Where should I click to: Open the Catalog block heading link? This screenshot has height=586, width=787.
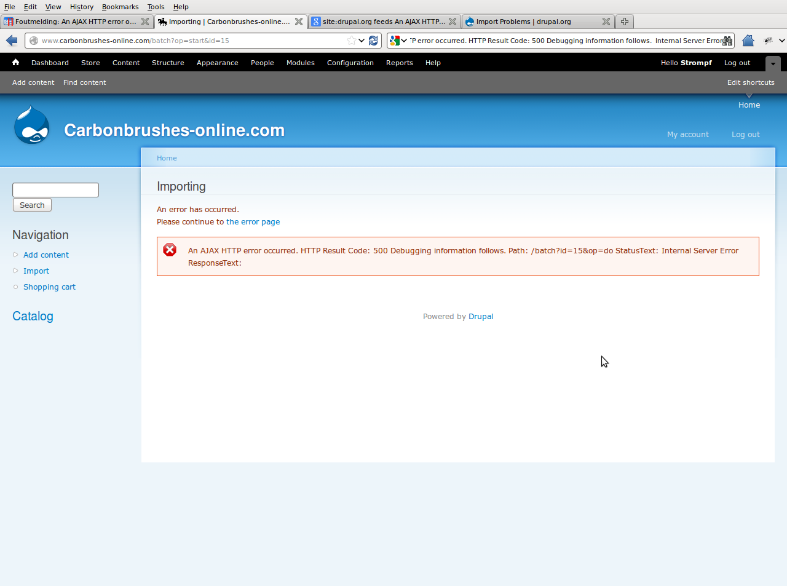[x=33, y=316]
